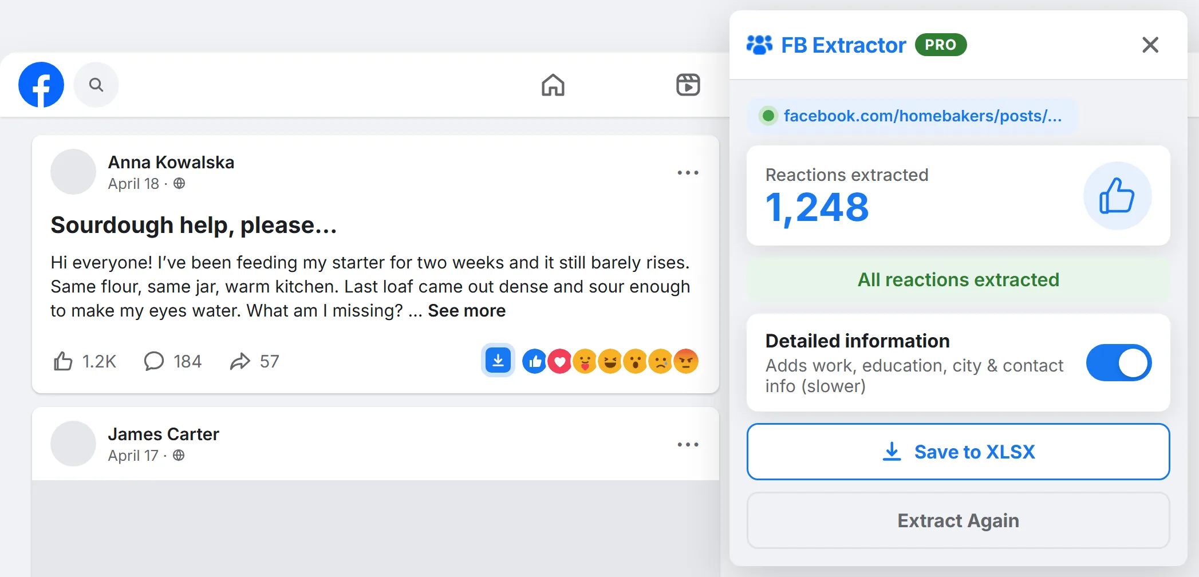Click the thumbs-up icon in Reactions extracted card
1199x577 pixels.
pos(1117,196)
